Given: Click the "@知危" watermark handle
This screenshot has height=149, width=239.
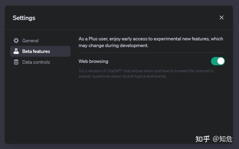Looking at the screenshot, I should pos(223,139).
